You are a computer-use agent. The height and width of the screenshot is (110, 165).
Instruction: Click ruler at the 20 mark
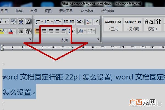pos(103,47)
